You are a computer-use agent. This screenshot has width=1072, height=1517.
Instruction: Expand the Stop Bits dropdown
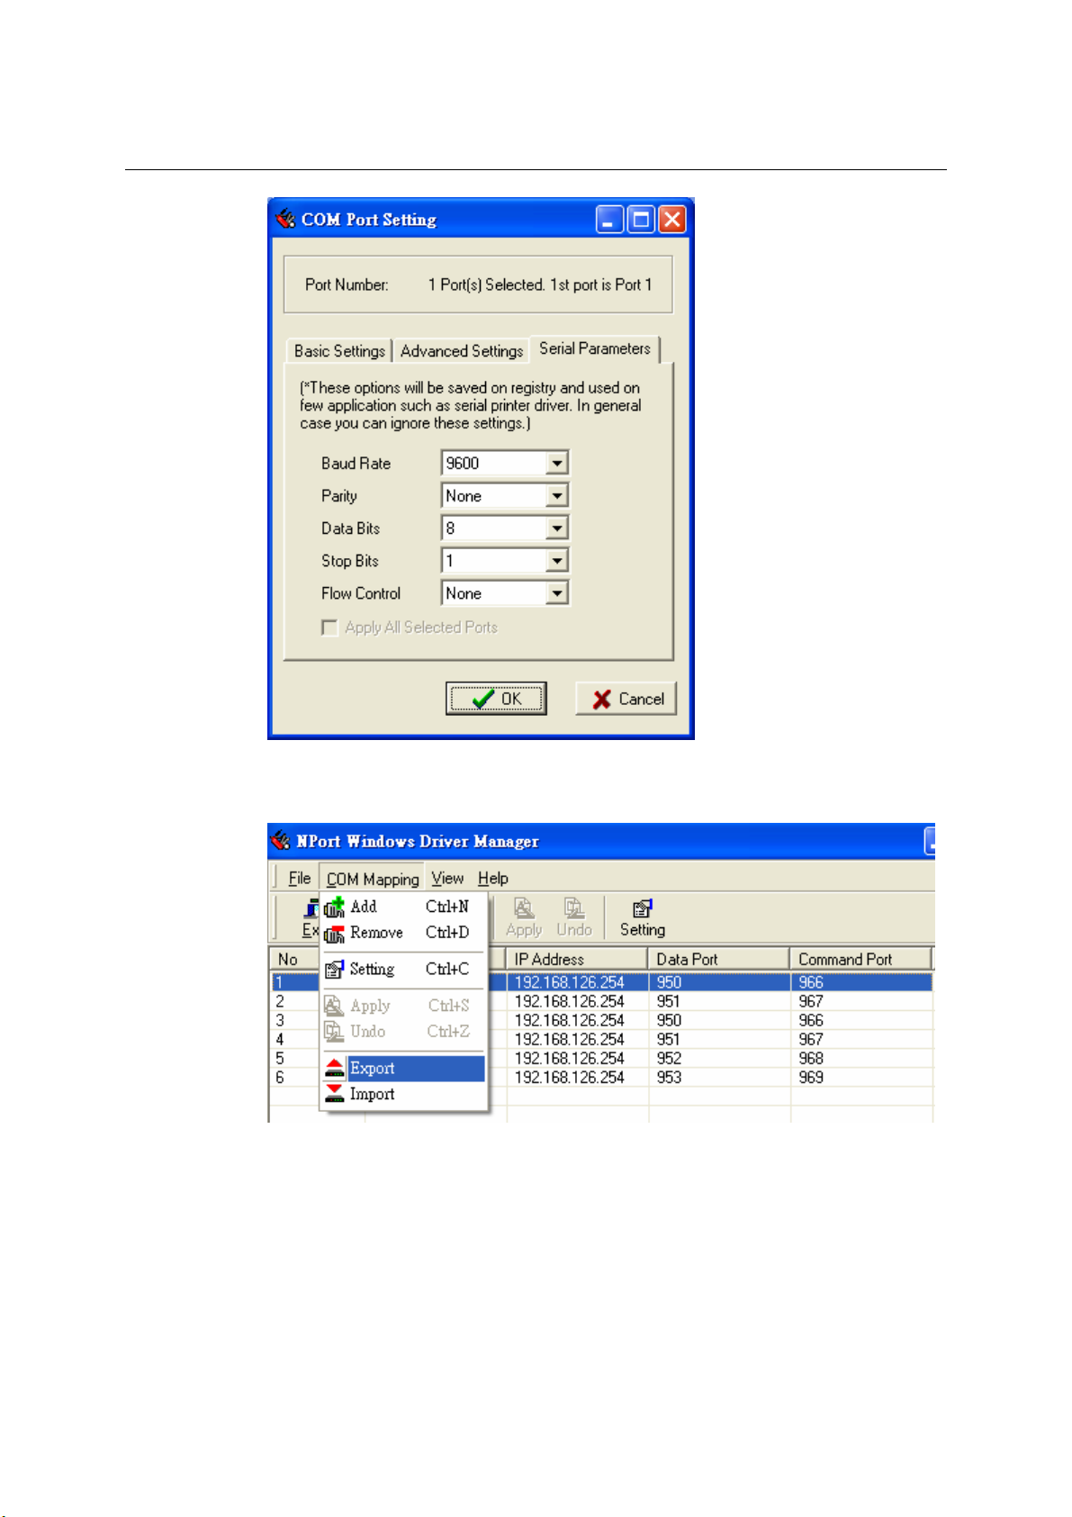click(557, 561)
